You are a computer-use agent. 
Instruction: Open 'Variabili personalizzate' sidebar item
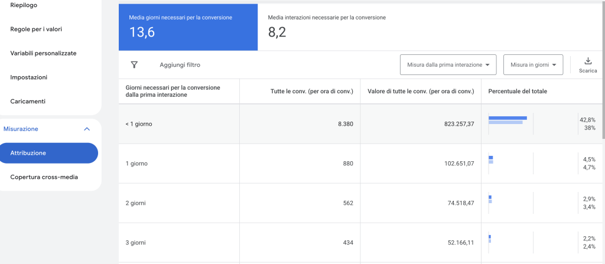tap(43, 53)
